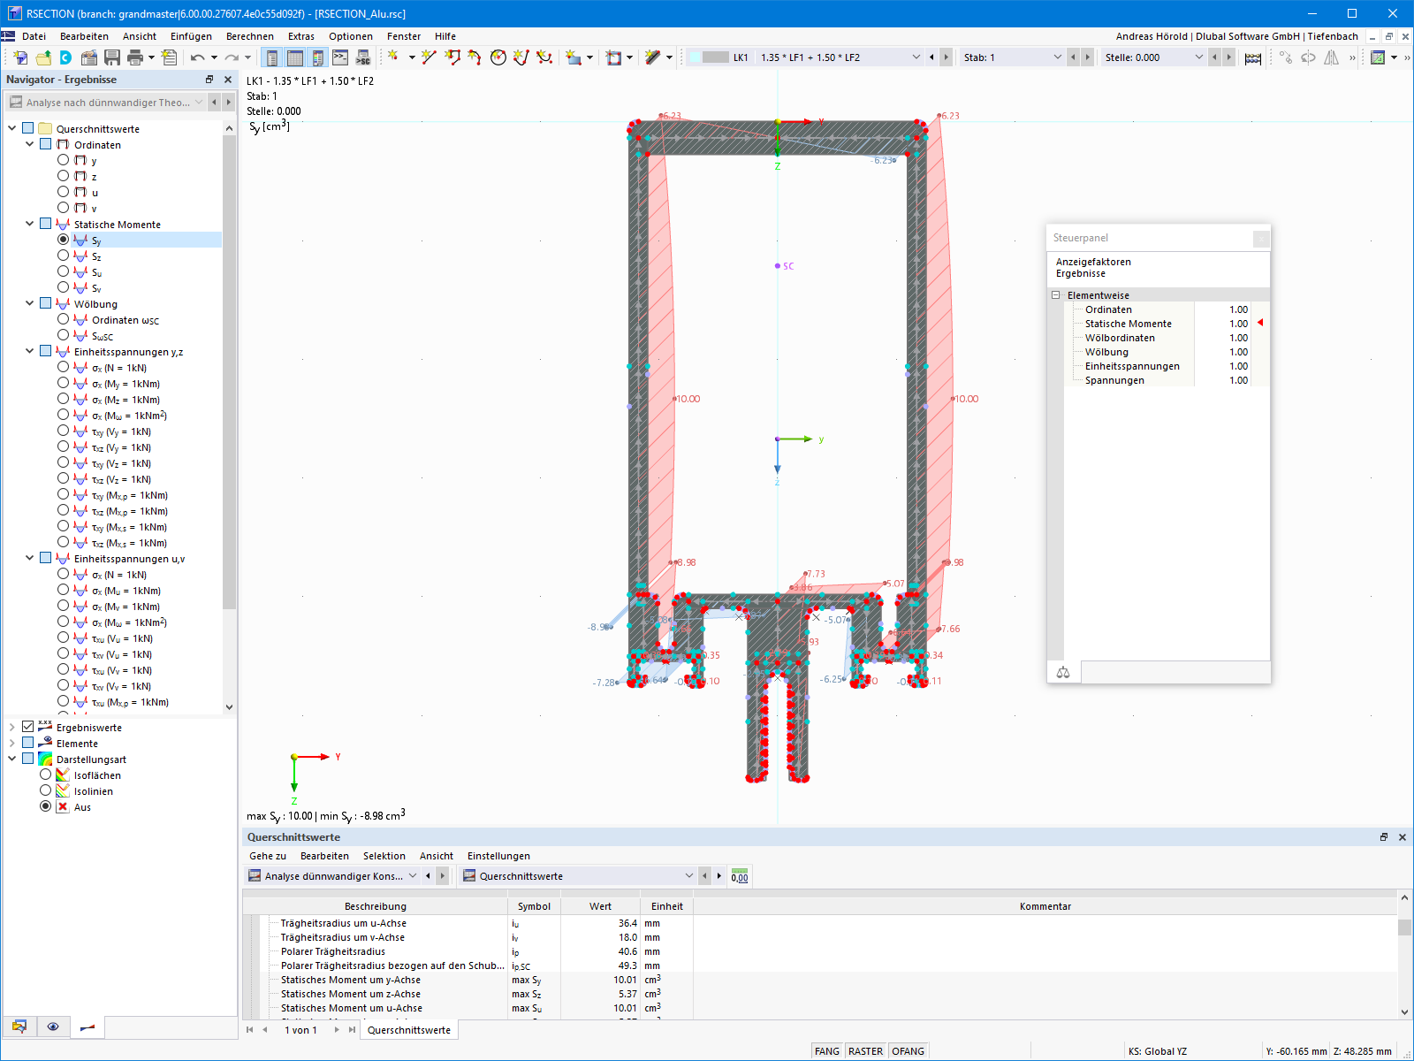Select the parabola drawing tool
The height and width of the screenshot is (1061, 1414).
521,57
